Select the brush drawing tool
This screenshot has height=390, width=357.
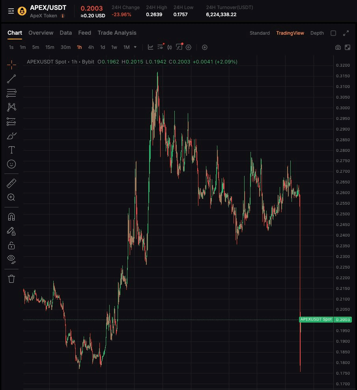(x=11, y=136)
